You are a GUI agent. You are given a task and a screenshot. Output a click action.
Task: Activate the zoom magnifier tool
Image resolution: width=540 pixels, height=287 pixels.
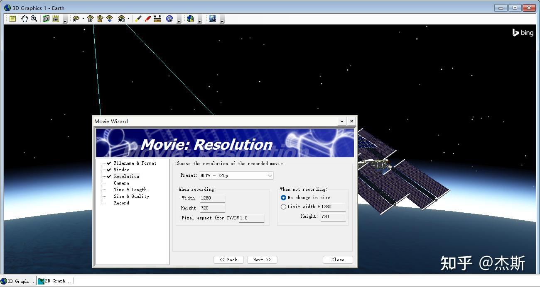pyautogui.click(x=34, y=19)
